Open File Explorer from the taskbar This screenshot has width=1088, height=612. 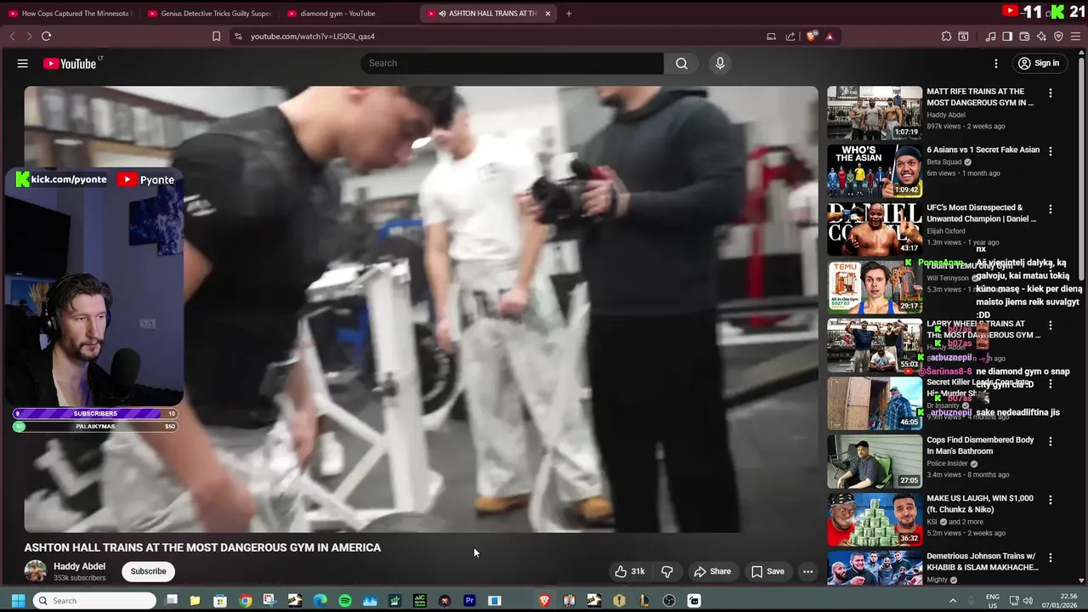tap(195, 601)
